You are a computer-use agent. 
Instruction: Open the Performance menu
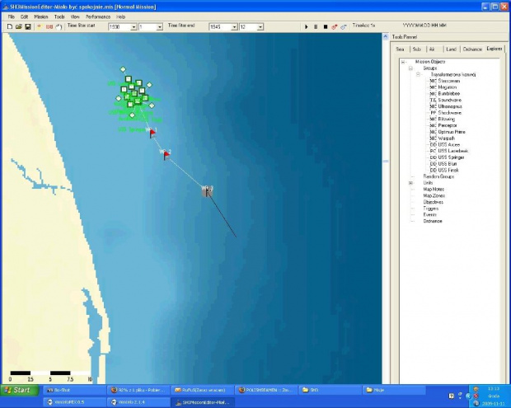(97, 16)
